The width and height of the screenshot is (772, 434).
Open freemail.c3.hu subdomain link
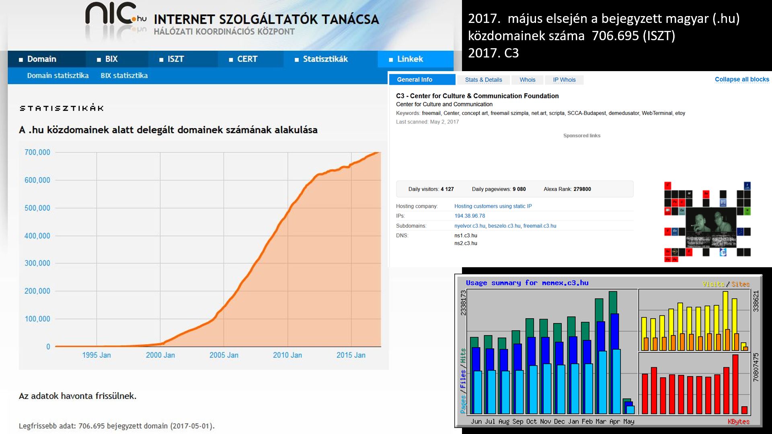tap(540, 226)
